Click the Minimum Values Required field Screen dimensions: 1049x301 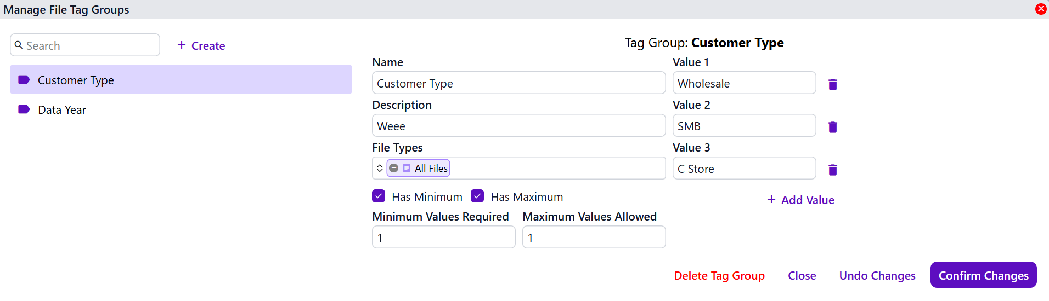point(443,238)
